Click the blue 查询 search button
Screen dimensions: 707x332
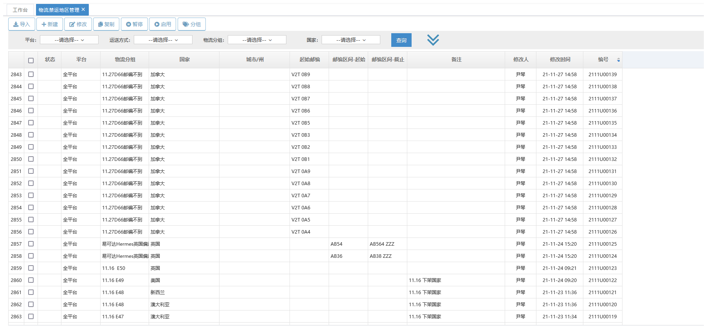click(401, 40)
